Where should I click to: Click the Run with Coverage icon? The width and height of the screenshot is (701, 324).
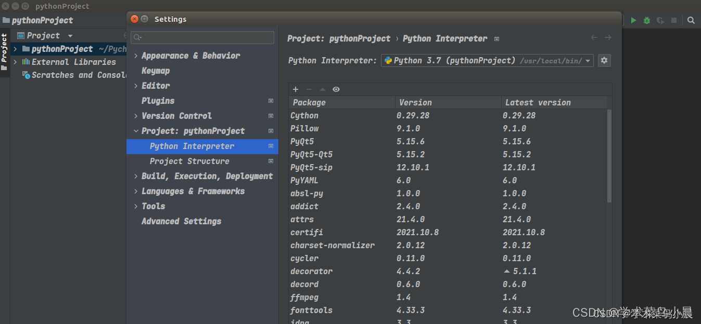click(x=660, y=20)
